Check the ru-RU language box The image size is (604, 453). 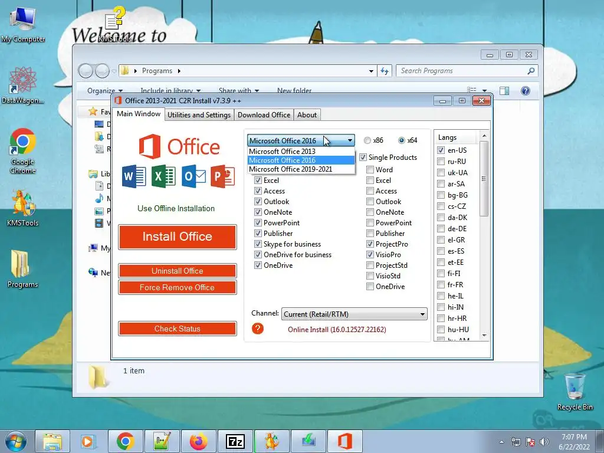point(441,162)
